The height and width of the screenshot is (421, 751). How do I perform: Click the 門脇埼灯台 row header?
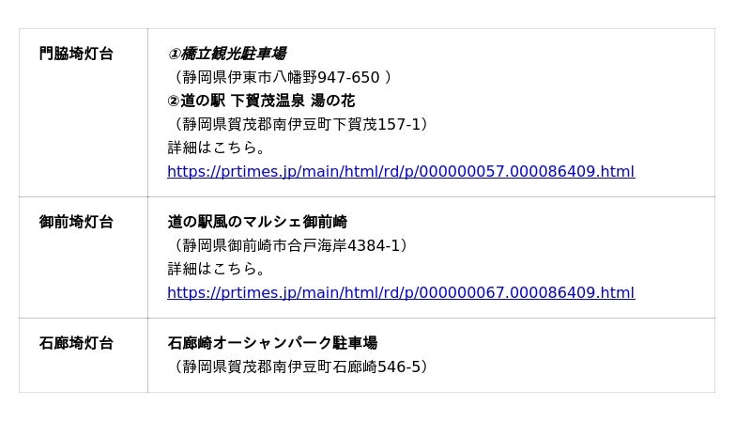pyautogui.click(x=76, y=55)
